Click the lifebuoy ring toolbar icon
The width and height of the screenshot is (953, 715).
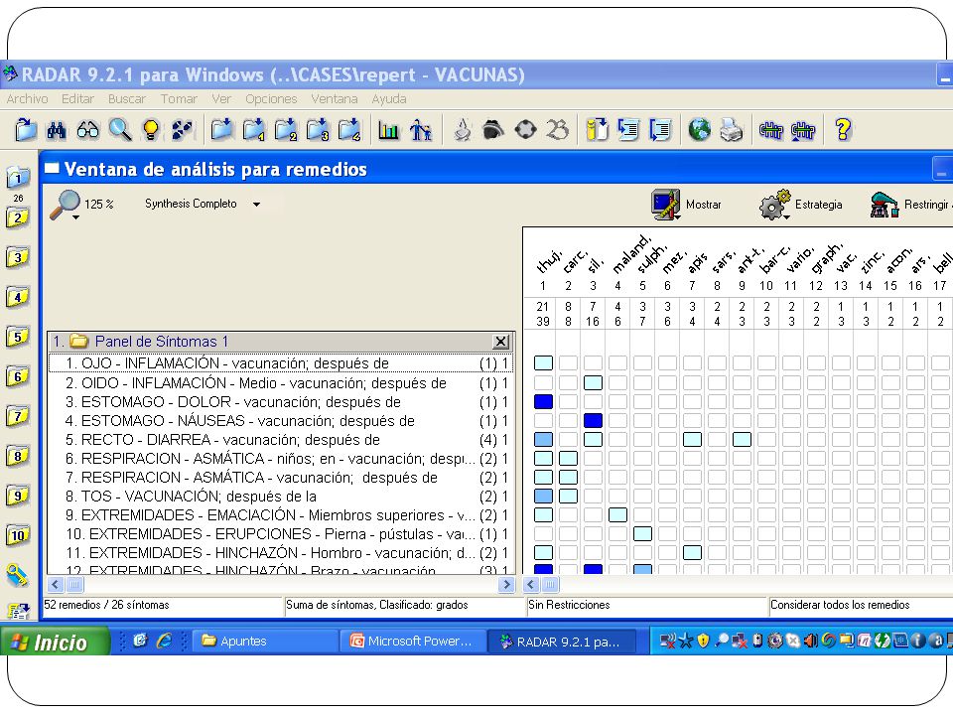point(525,129)
